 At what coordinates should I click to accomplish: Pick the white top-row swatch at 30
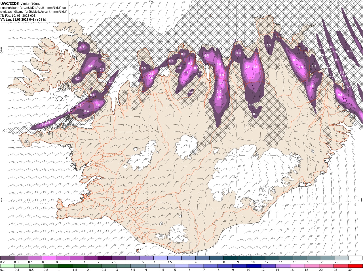[x=355, y=258]
